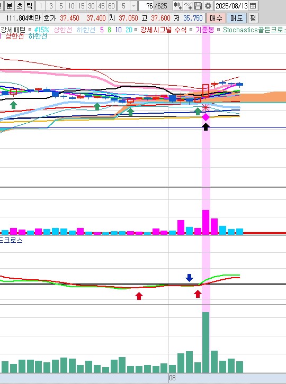Click the 매수 buy button
The image size is (286, 384).
click(x=216, y=18)
